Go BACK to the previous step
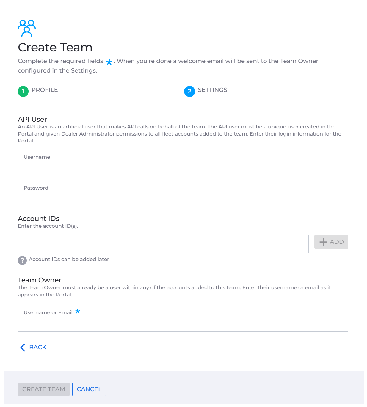 (x=33, y=348)
